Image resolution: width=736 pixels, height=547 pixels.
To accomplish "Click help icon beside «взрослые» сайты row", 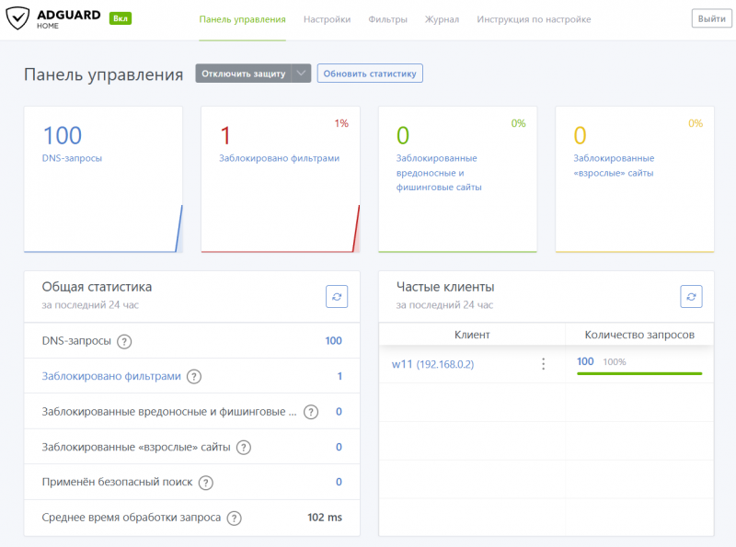I will [x=244, y=448].
